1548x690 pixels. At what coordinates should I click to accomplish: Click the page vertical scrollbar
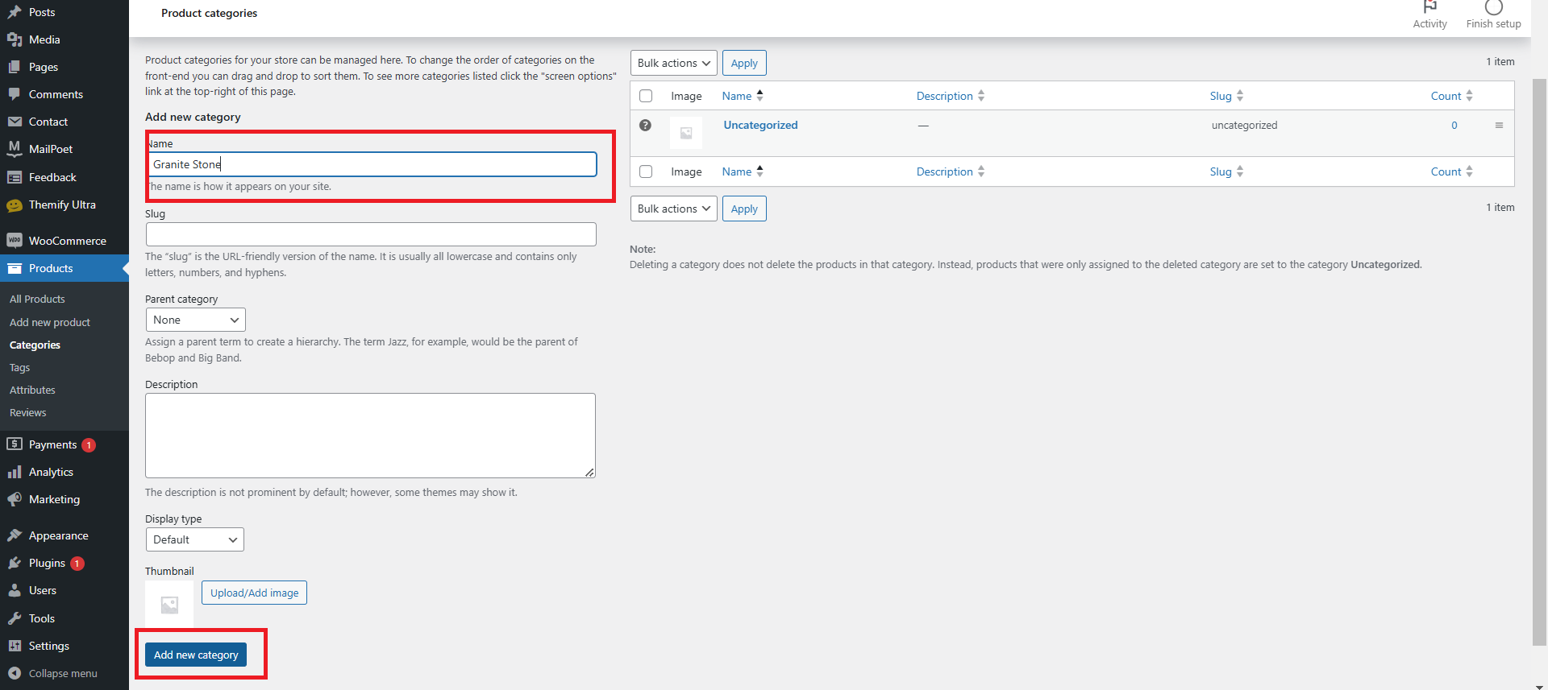point(1539,362)
